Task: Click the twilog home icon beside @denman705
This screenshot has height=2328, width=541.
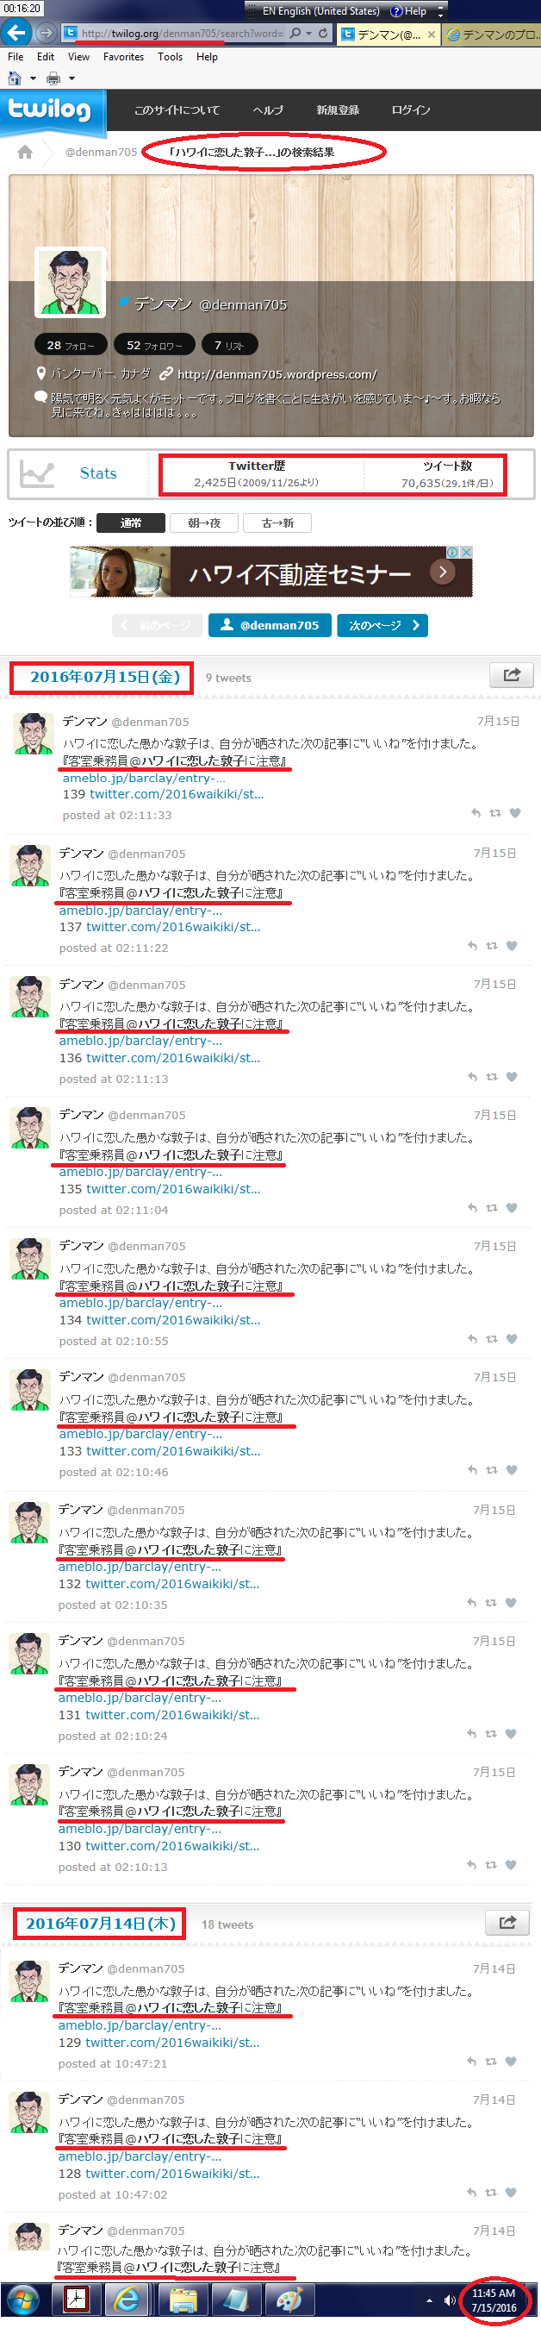Action: [25, 152]
